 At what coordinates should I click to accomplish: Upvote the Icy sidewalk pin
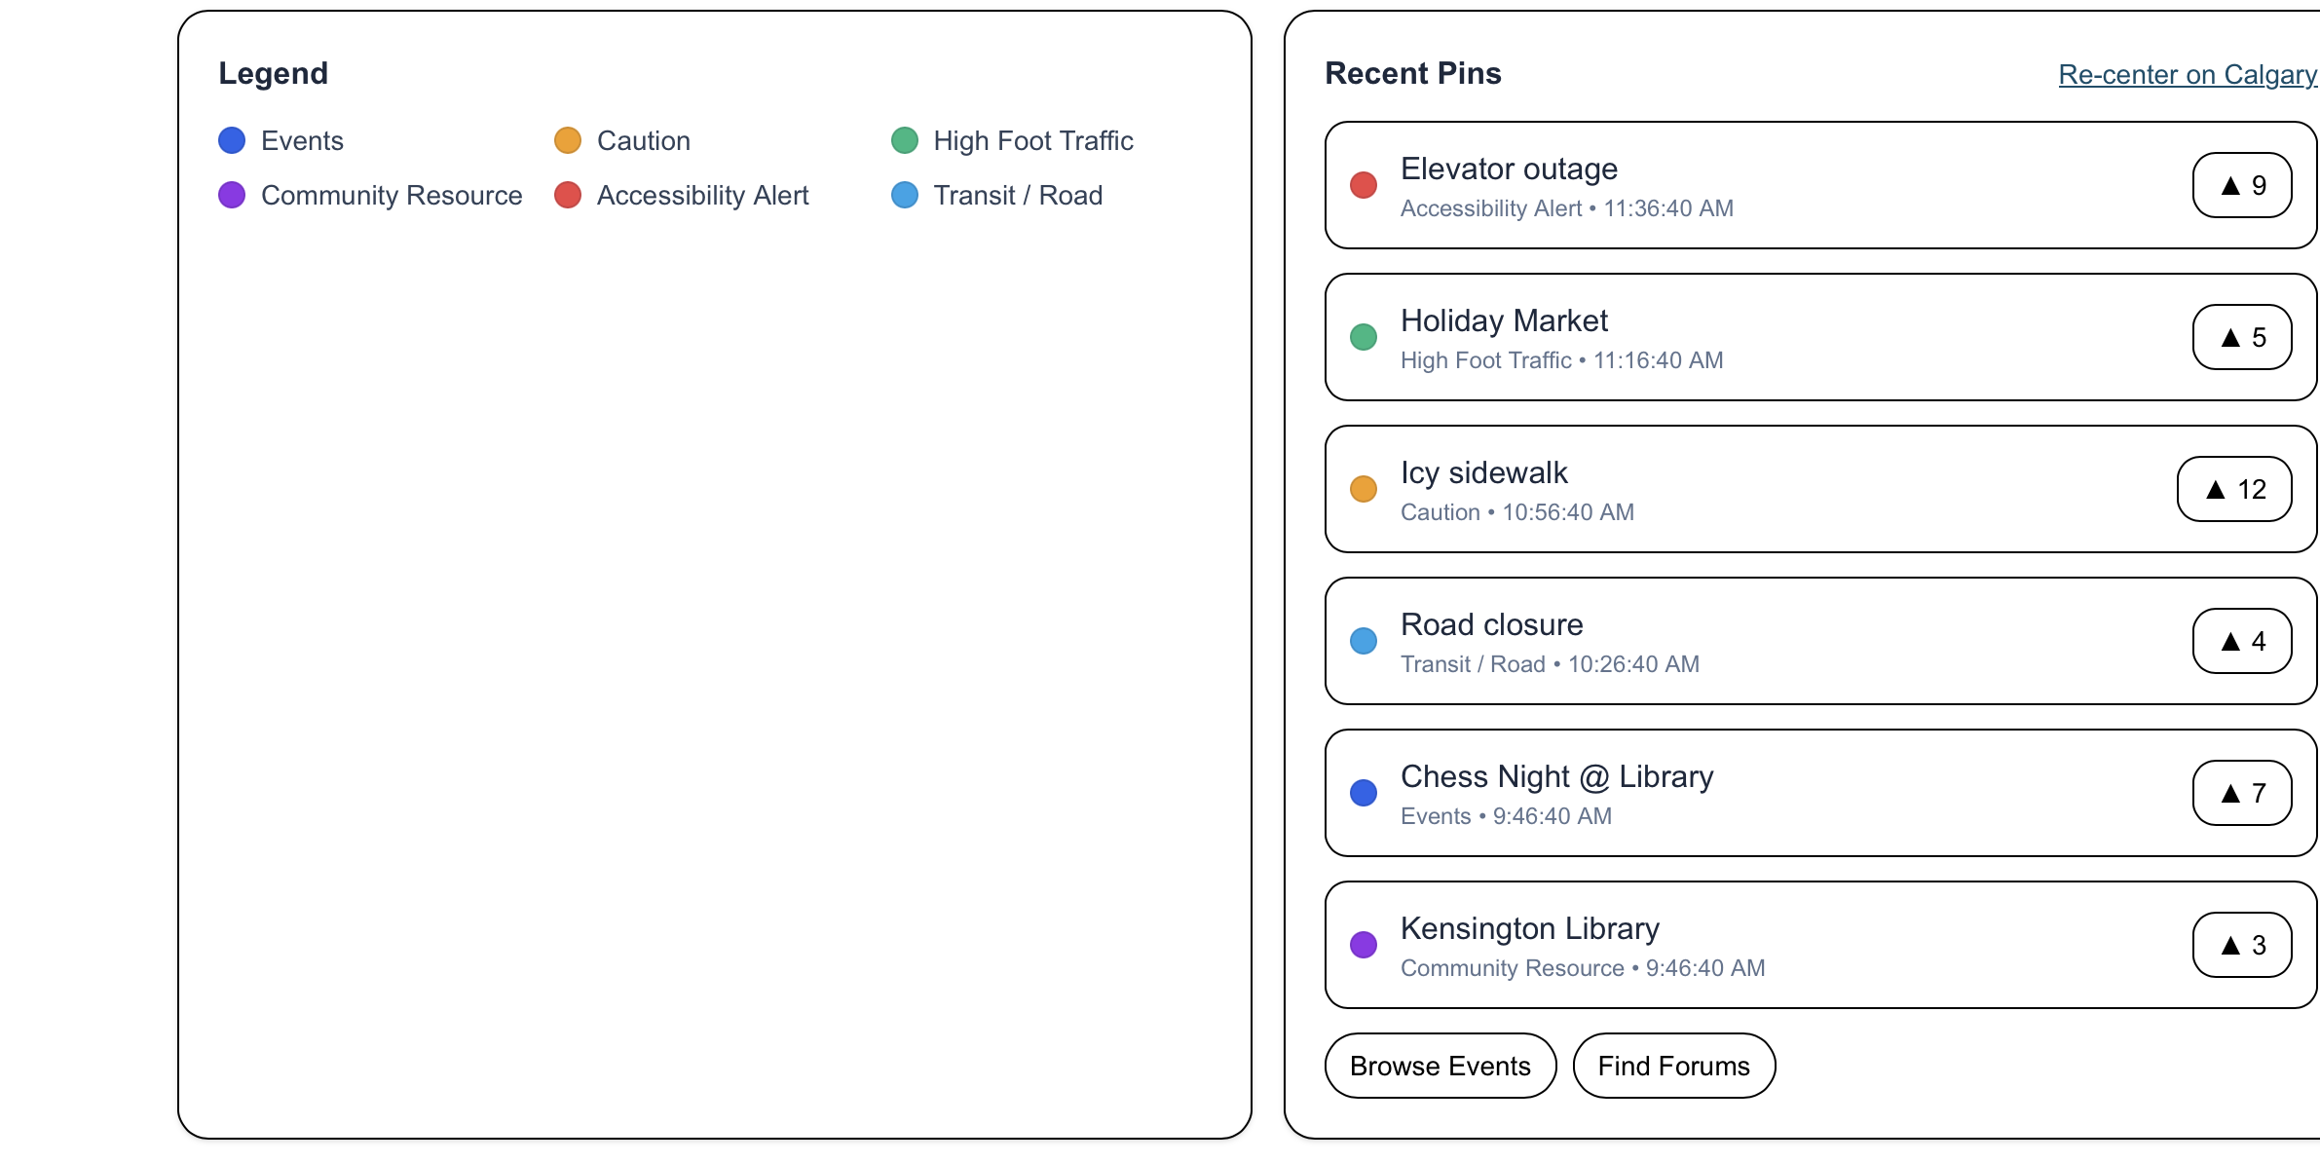tap(2233, 489)
